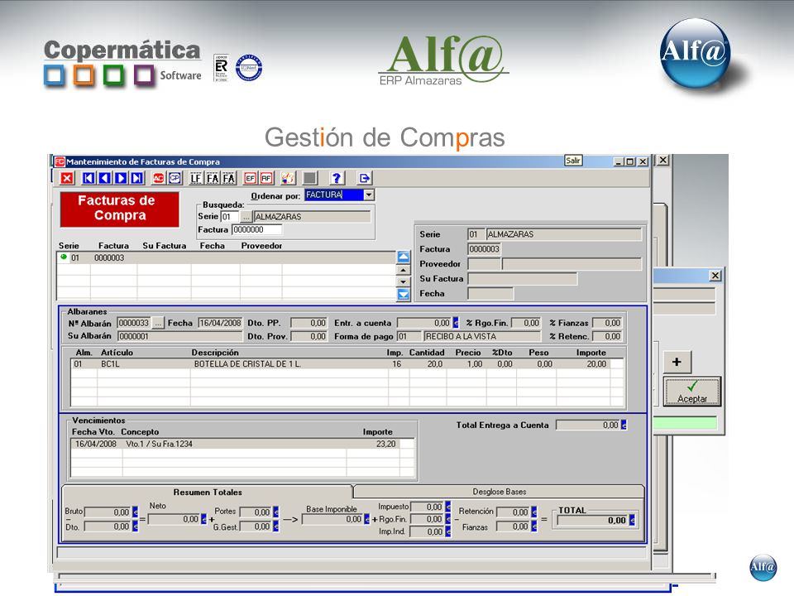Switch to Resumen Totales tab
Screen dimensions: 794x596
[x=207, y=492]
